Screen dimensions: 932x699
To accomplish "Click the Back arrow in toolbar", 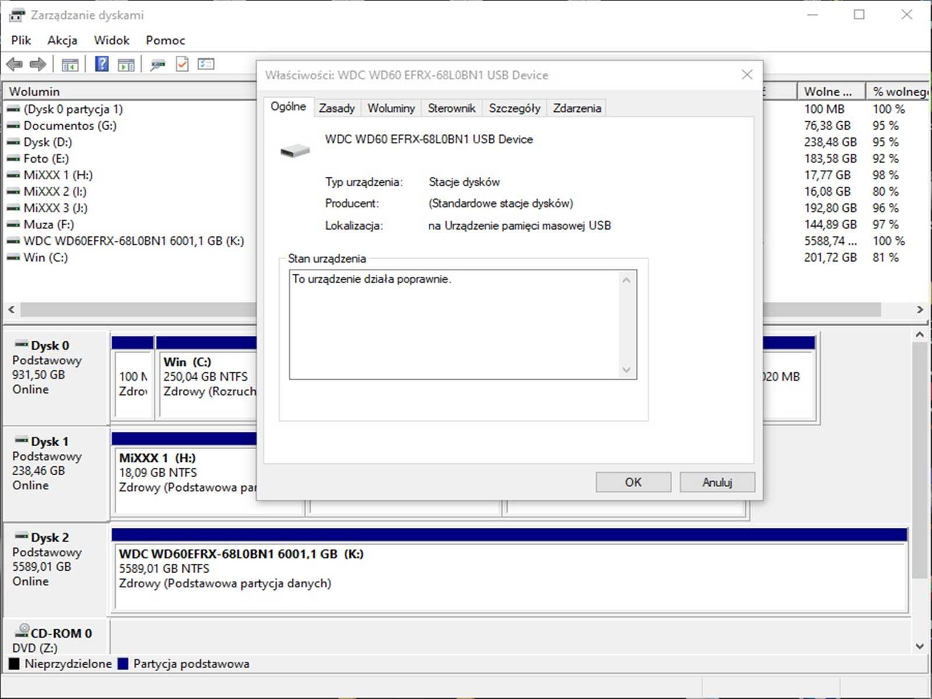I will point(15,64).
